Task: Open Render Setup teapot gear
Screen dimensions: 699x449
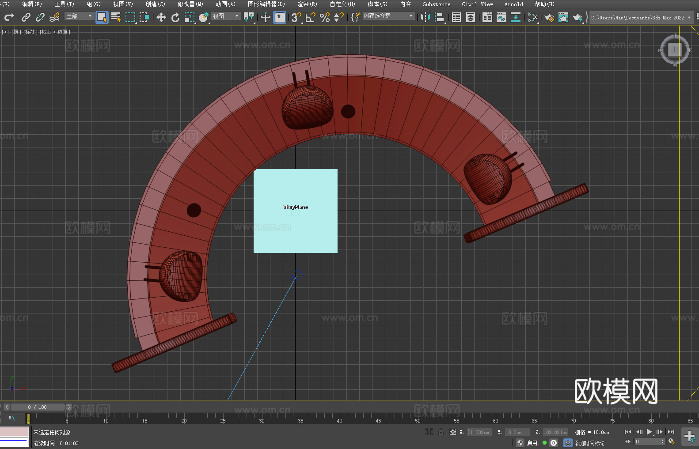Action: pyautogui.click(x=549, y=17)
